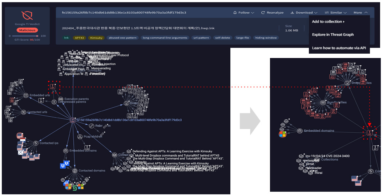
Task: Click the self-delete tag
Action: point(222,38)
